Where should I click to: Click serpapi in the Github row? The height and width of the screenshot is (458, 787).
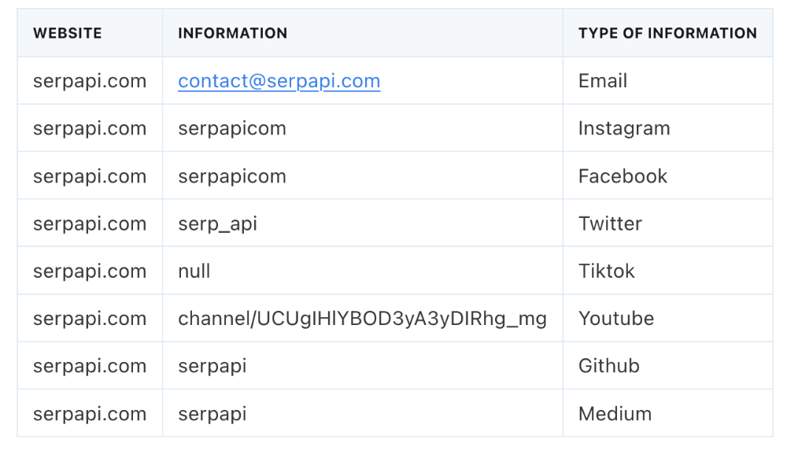(212, 366)
